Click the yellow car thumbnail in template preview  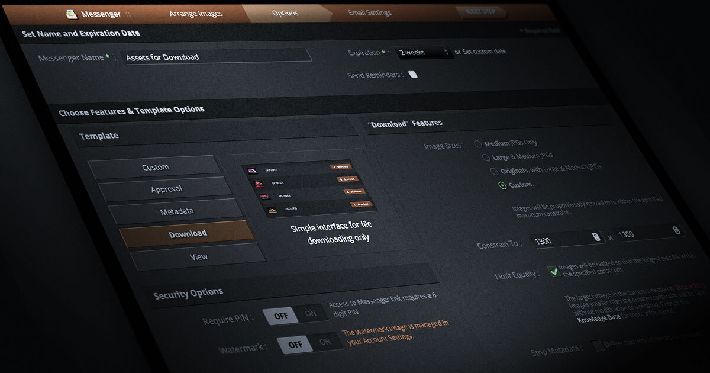click(272, 209)
